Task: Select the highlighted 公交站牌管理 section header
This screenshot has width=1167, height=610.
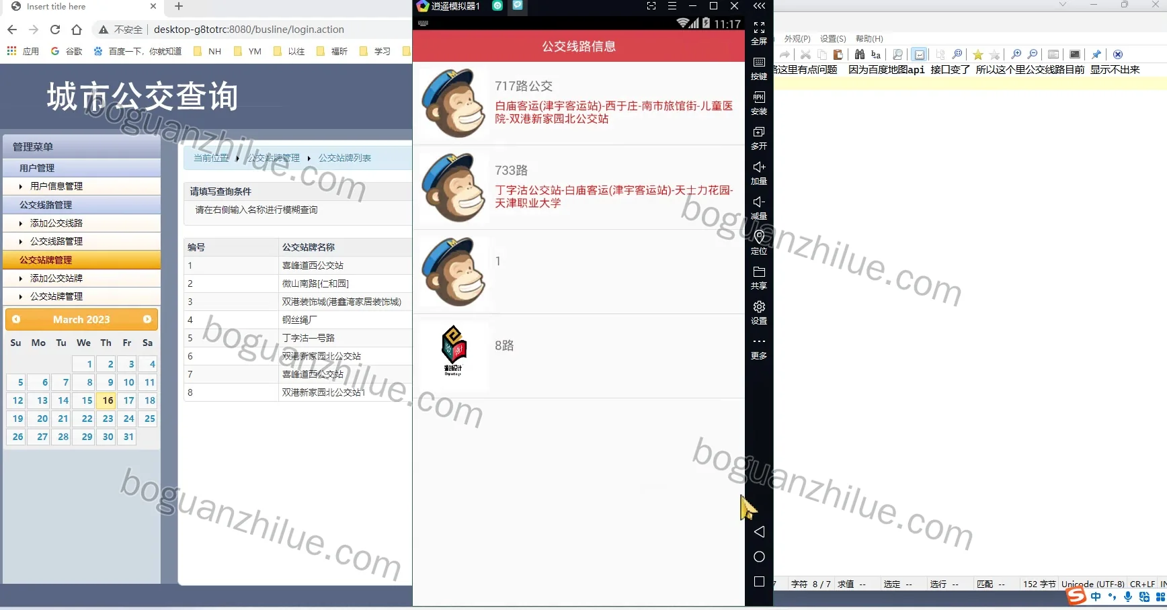Action: coord(82,260)
